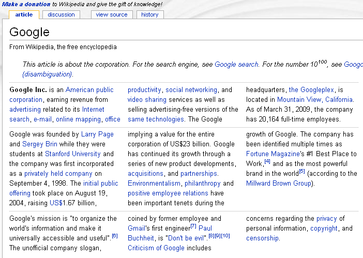
Task: Open the e-mail link
Action: pyautogui.click(x=42, y=119)
